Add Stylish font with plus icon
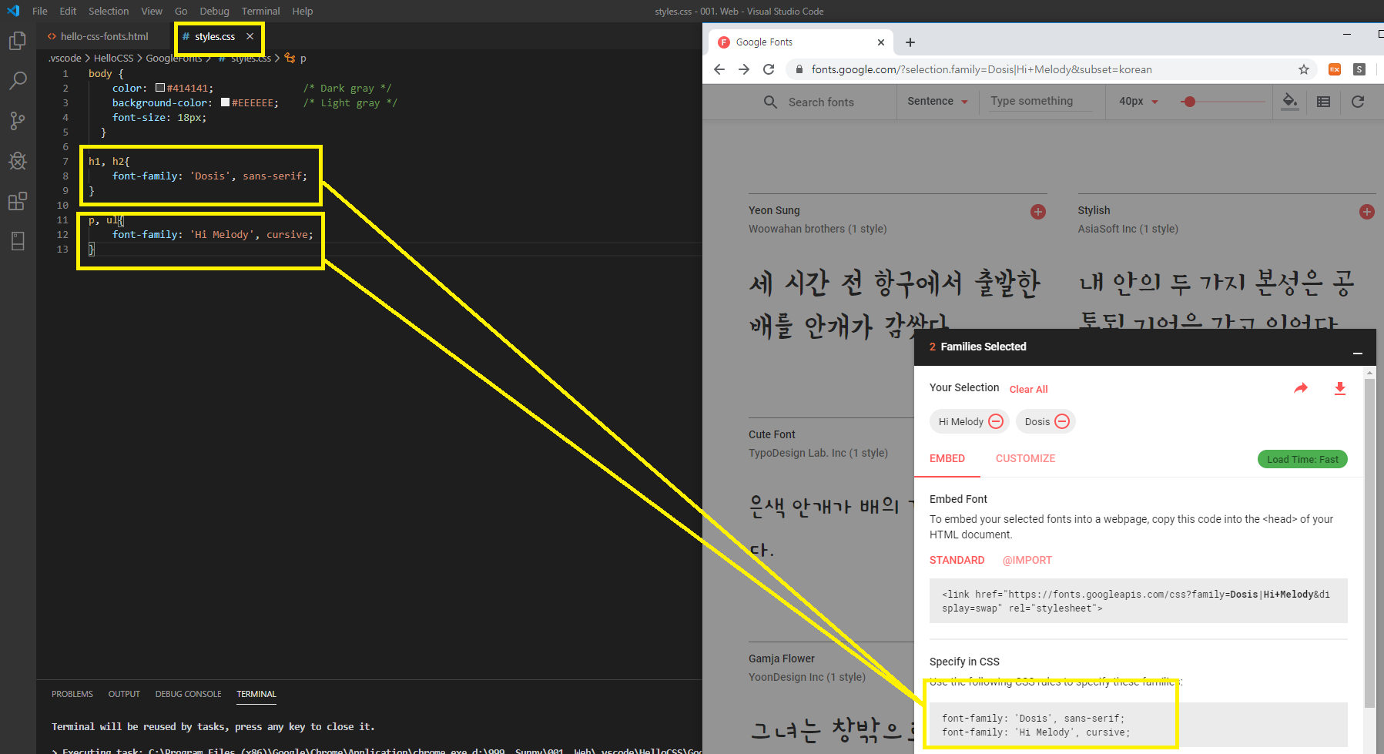Screen dimensions: 1384x754 (x=1367, y=212)
